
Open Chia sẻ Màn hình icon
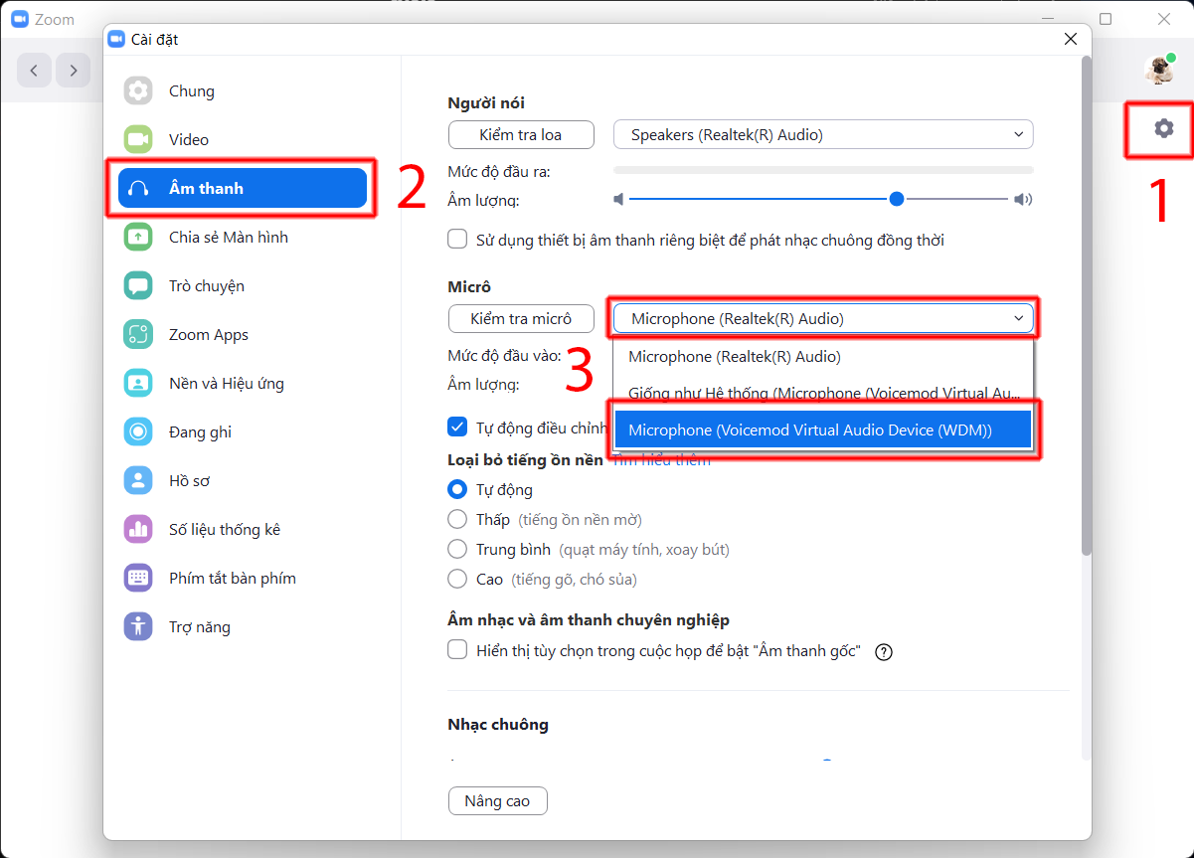pyautogui.click(x=138, y=238)
